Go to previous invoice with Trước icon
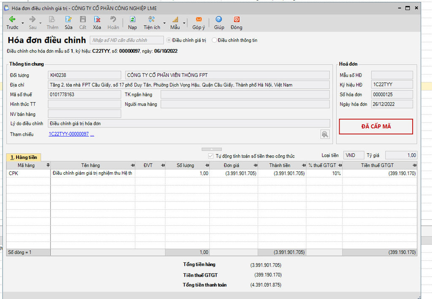432x299 pixels. [12, 19]
